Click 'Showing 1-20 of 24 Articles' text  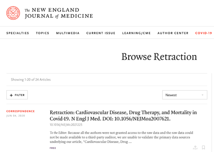[x=31, y=79]
